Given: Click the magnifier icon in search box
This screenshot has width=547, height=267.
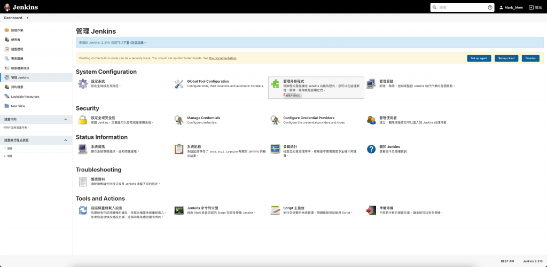Looking at the screenshot, I should (x=435, y=7).
